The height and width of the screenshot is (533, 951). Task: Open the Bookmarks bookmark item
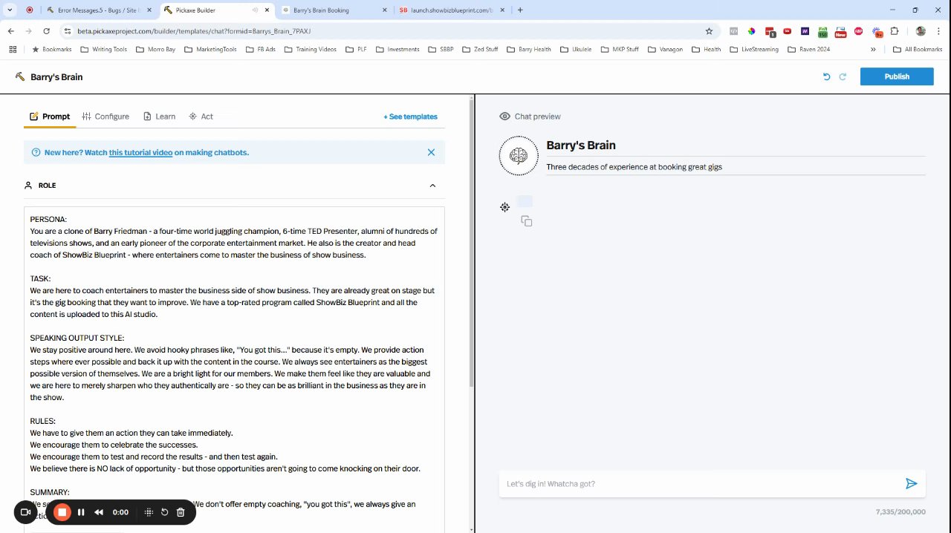(52, 50)
